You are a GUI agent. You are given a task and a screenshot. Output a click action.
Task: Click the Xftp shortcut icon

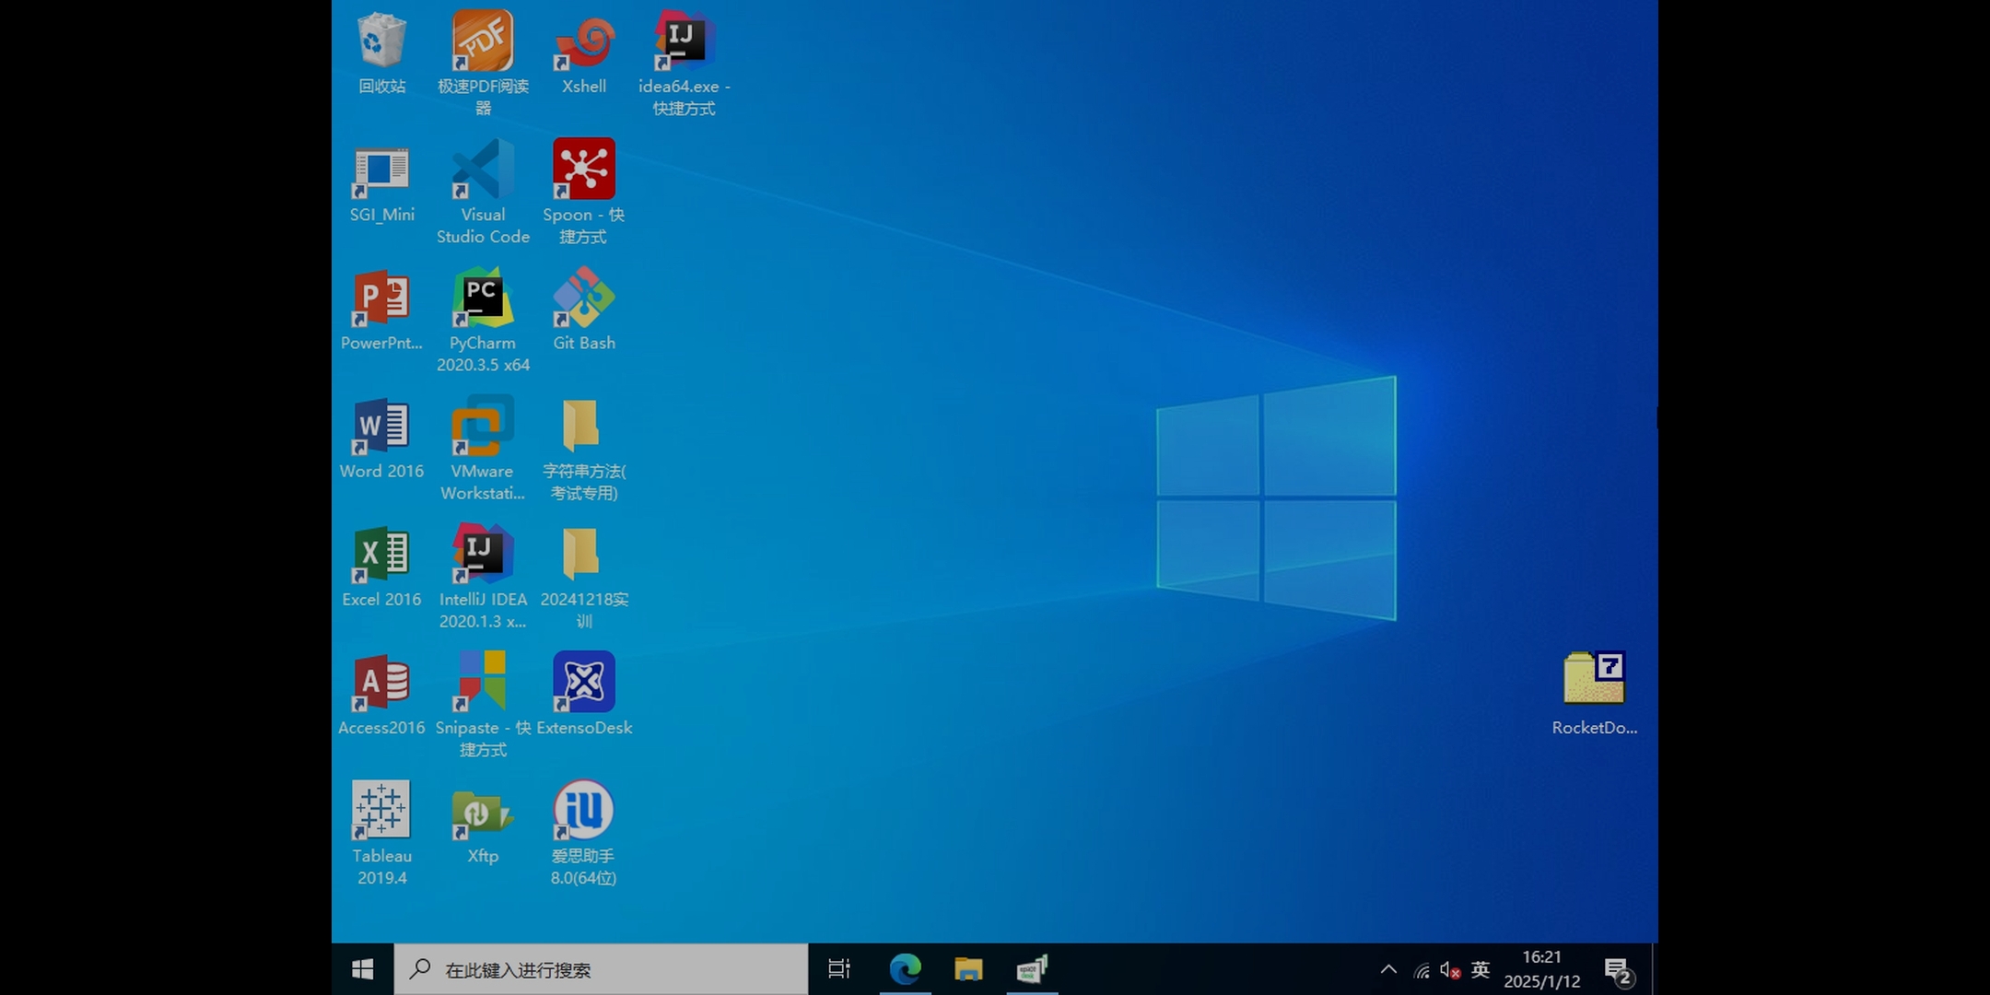[483, 812]
